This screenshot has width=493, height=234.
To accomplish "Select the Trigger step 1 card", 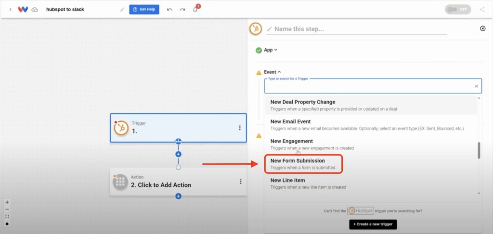I will tap(178, 128).
